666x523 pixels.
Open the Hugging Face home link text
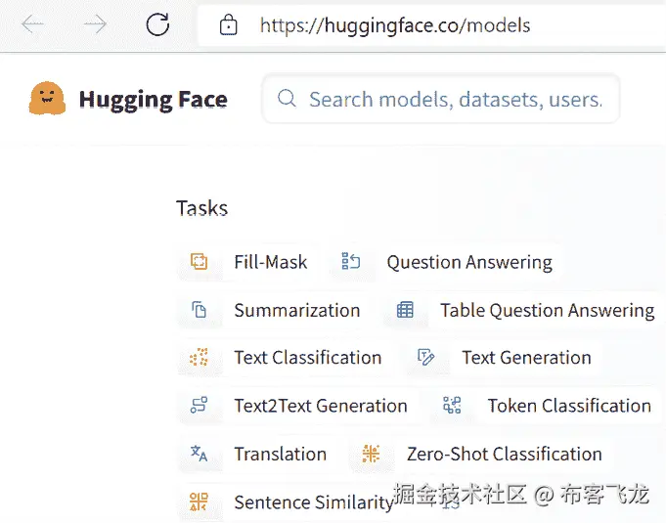tap(153, 99)
